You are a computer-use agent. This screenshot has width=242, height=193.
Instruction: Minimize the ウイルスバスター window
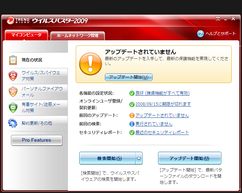(226, 19)
